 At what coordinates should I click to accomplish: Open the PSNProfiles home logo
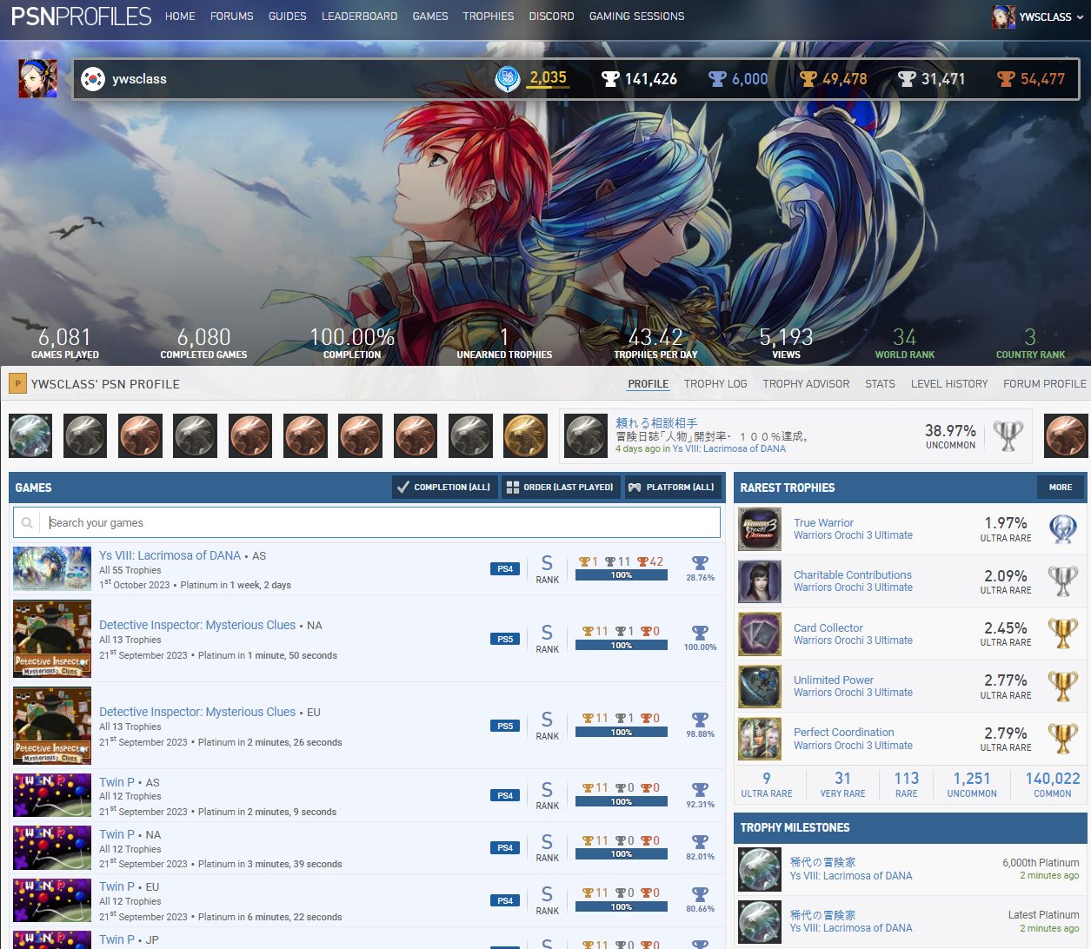pos(81,16)
